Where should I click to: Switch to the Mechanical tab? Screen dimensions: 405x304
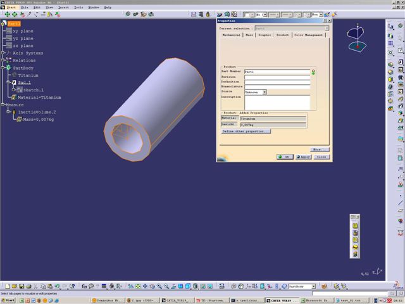coord(232,35)
